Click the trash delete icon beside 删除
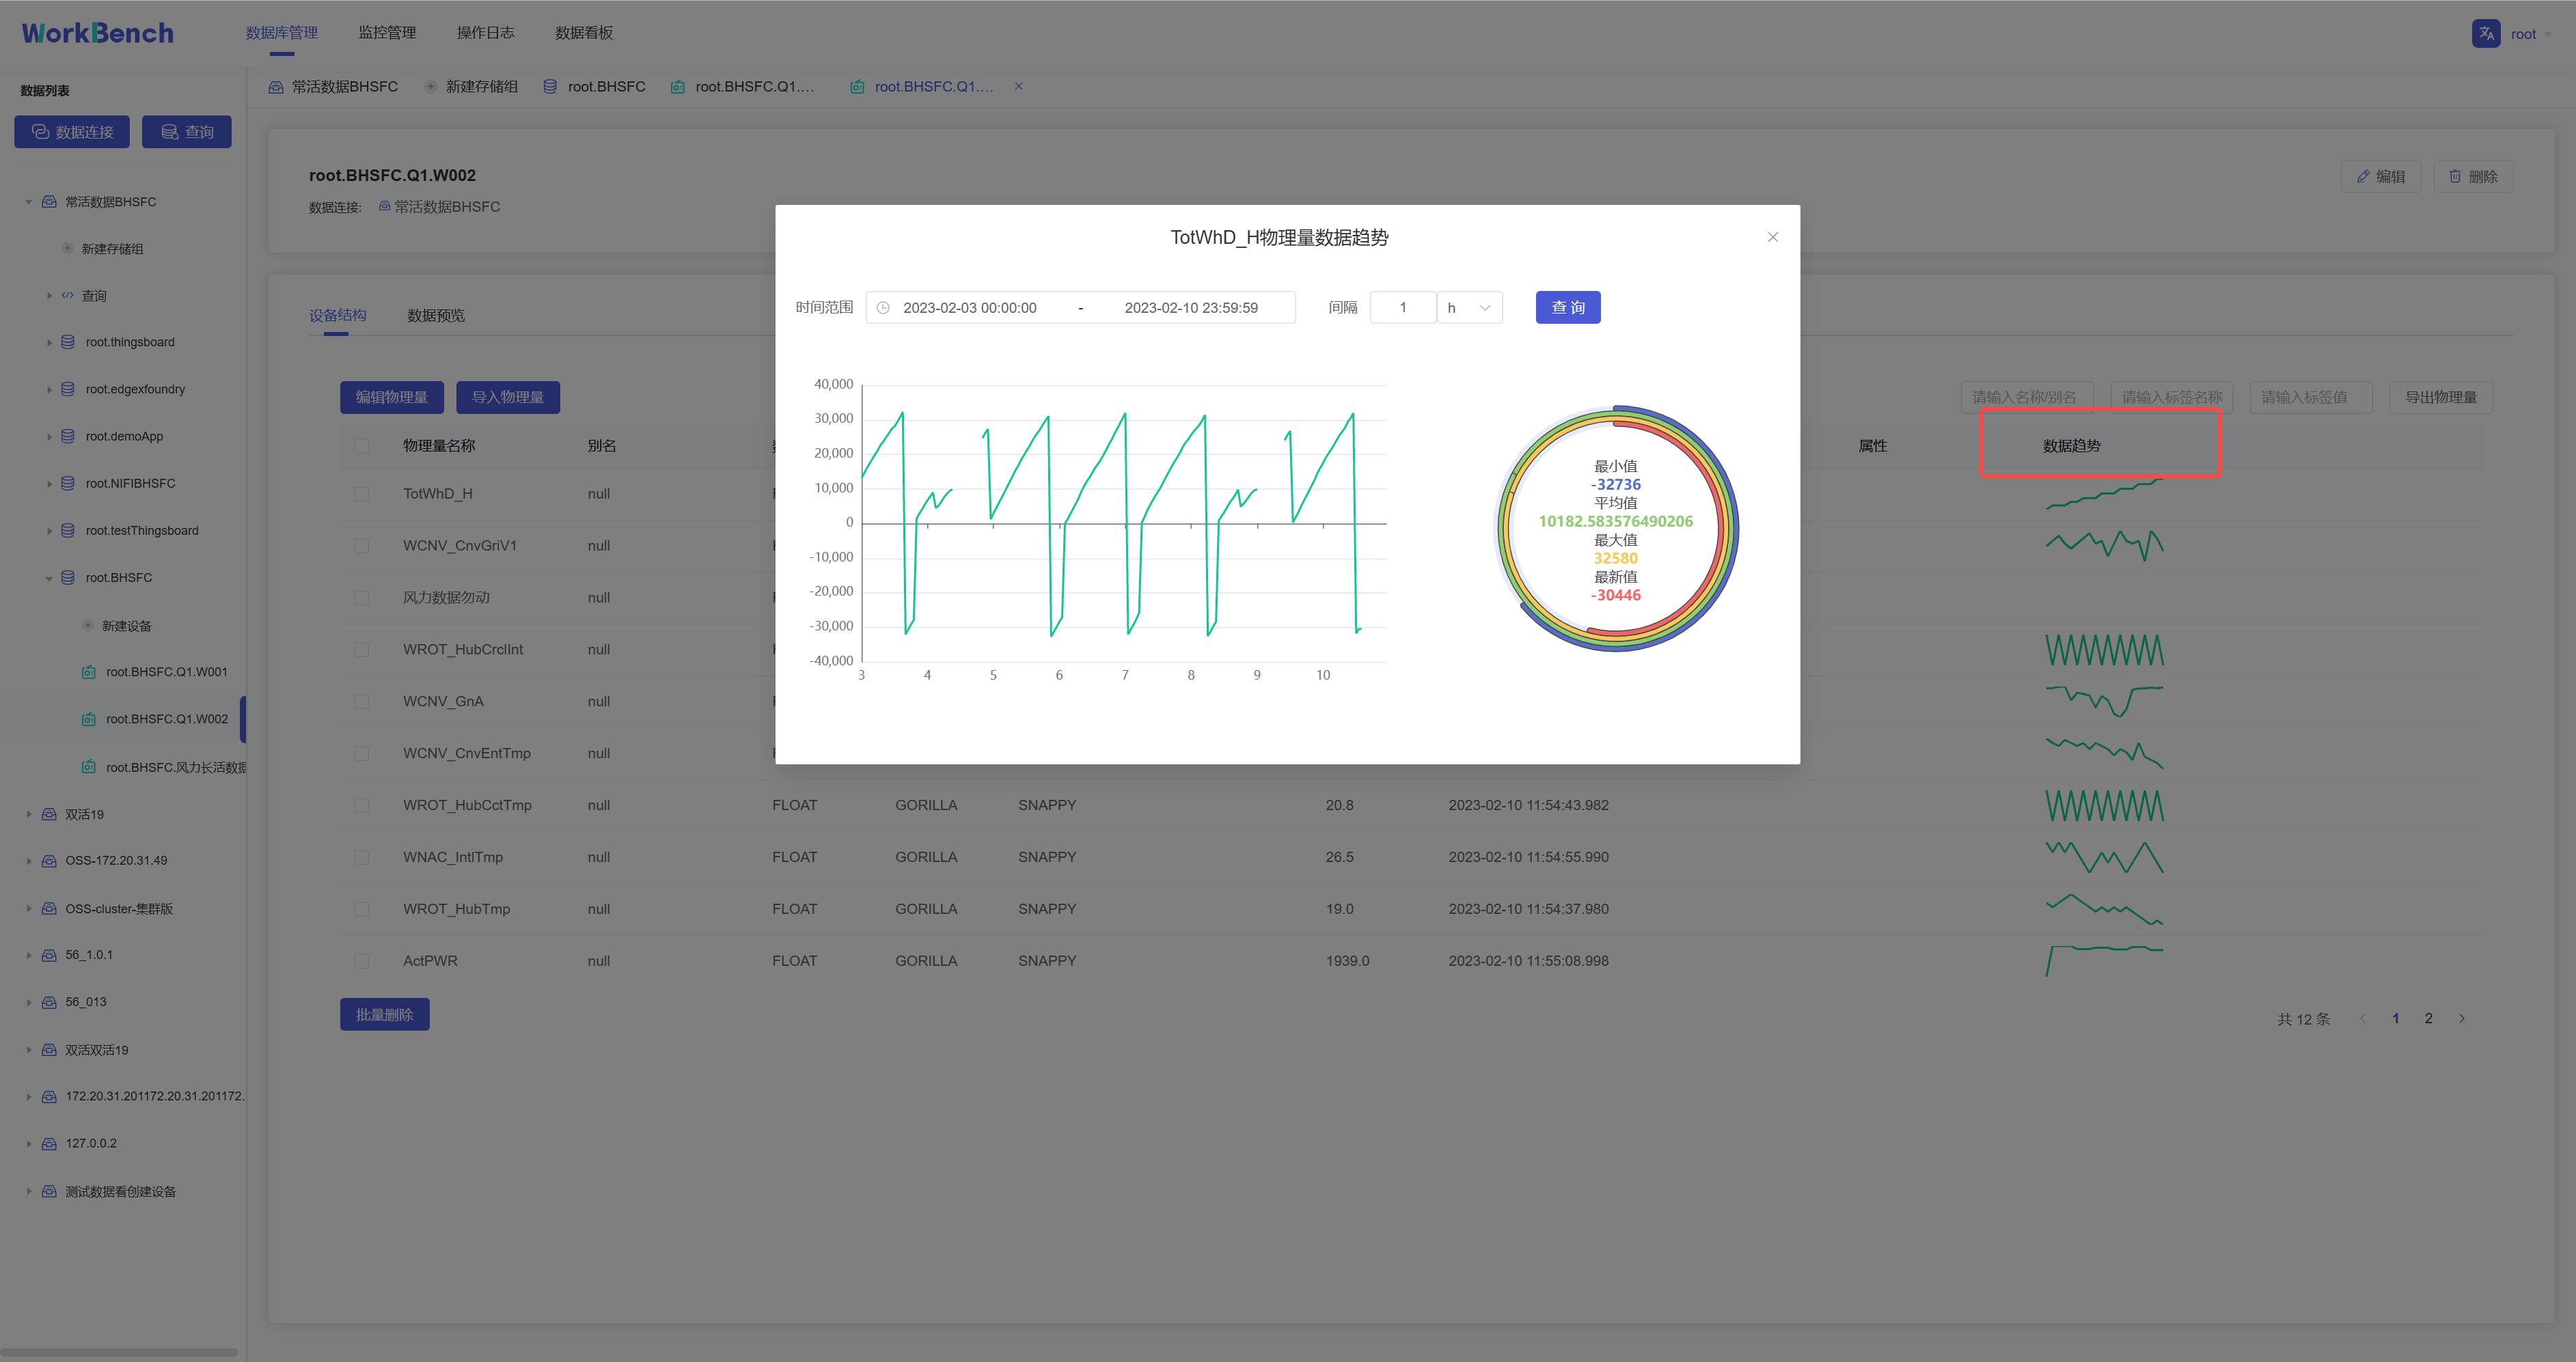Viewport: 2576px width, 1362px height. point(2455,176)
